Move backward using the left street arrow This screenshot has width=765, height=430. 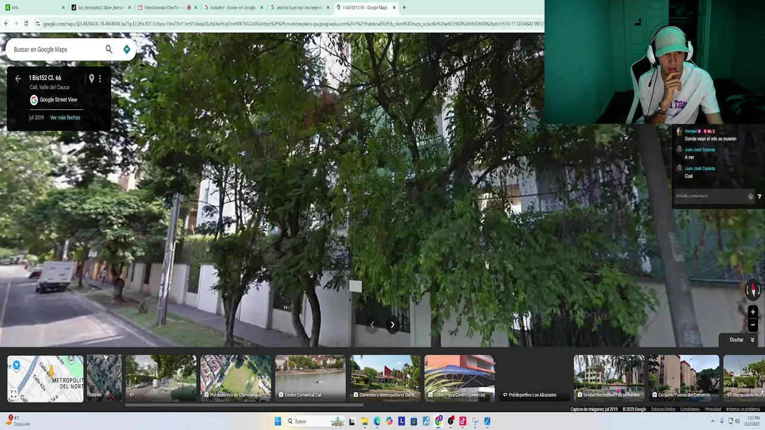[372, 325]
